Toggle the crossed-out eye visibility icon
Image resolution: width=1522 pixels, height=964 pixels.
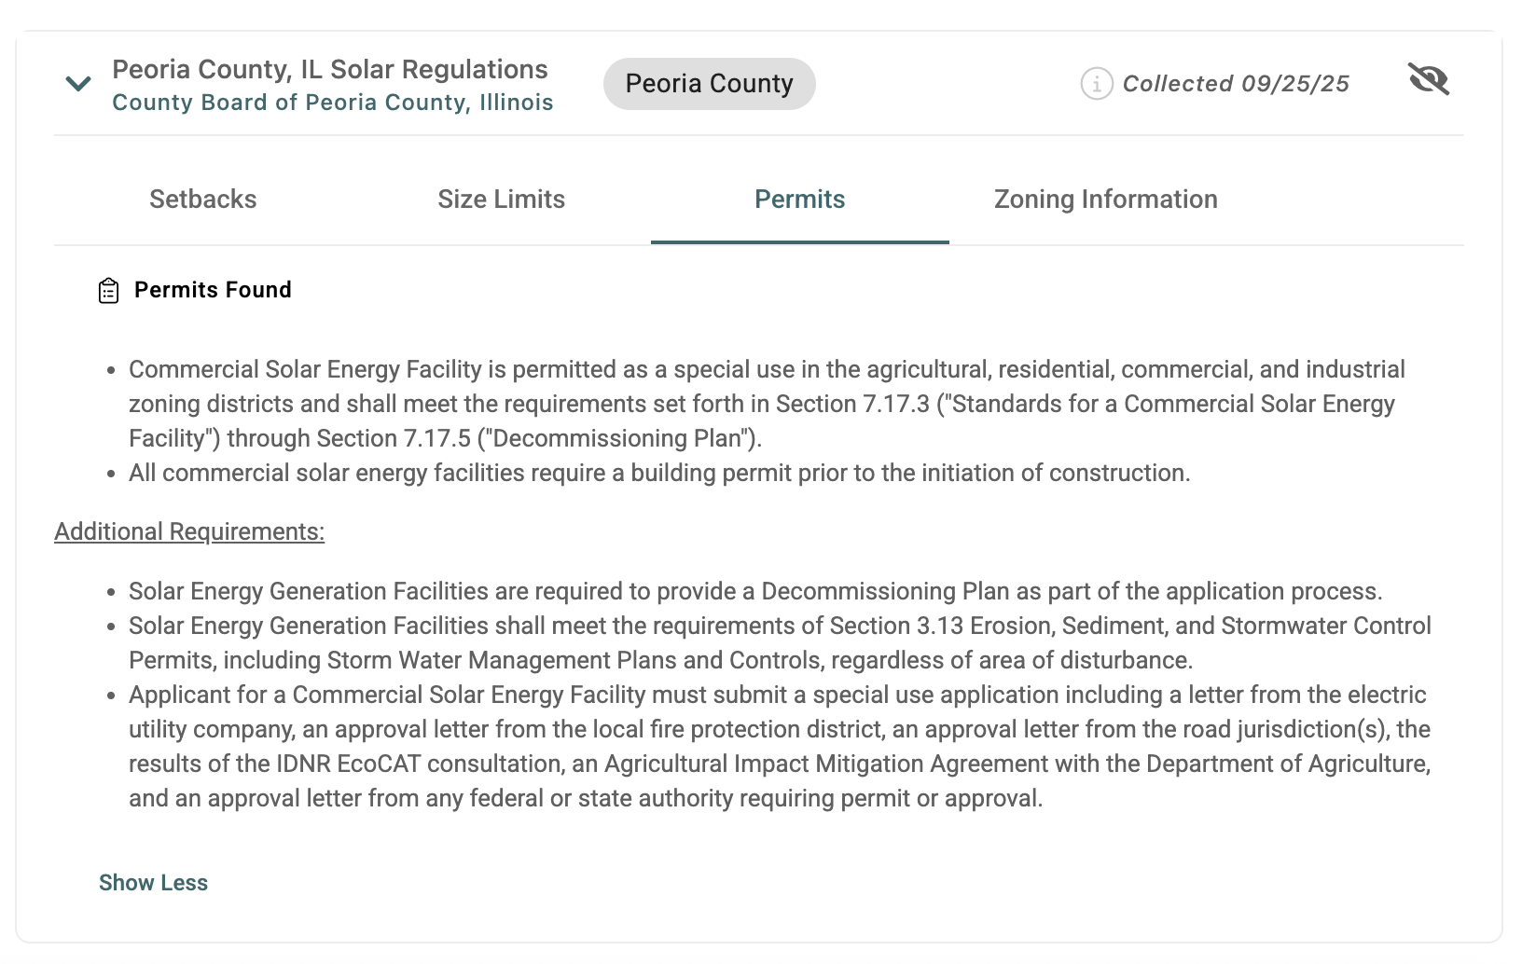point(1428,80)
